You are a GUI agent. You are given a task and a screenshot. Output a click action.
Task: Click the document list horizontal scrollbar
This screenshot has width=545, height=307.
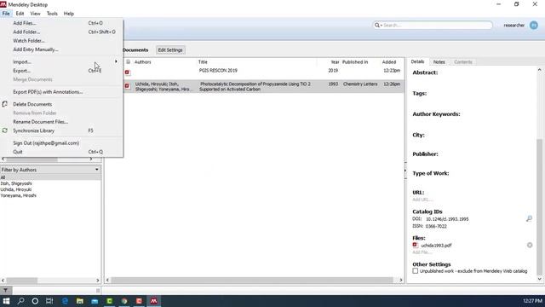252,280
